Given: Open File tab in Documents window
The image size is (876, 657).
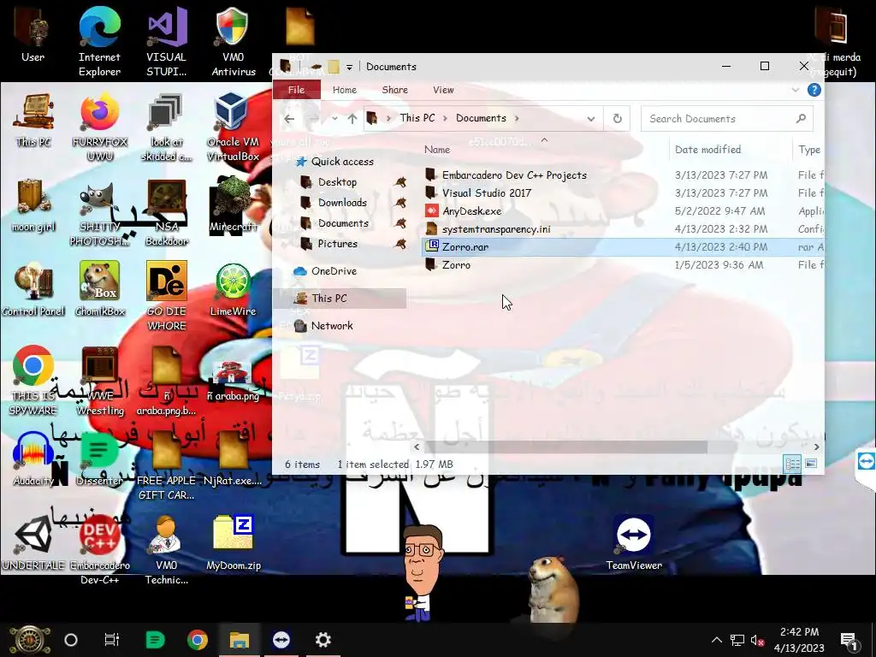Looking at the screenshot, I should coord(297,90).
